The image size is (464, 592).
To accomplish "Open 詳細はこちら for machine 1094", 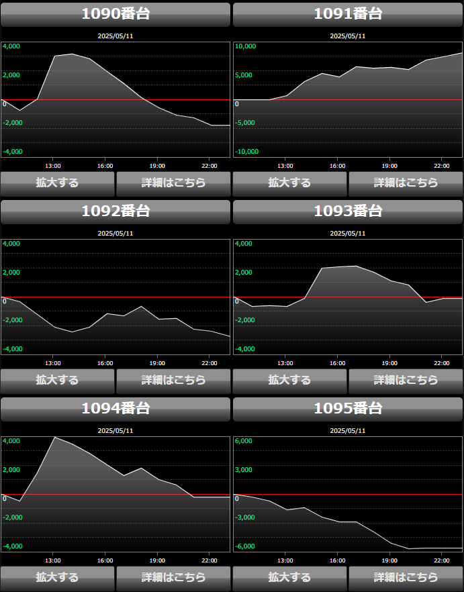I will coord(173,579).
